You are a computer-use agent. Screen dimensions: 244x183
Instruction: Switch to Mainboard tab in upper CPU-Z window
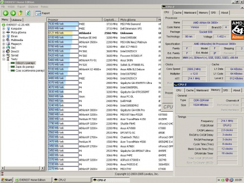click(190, 13)
